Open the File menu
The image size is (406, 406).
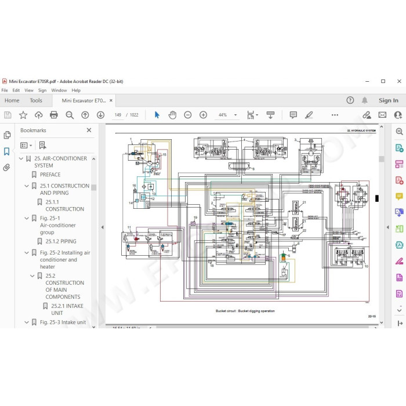click(x=5, y=90)
